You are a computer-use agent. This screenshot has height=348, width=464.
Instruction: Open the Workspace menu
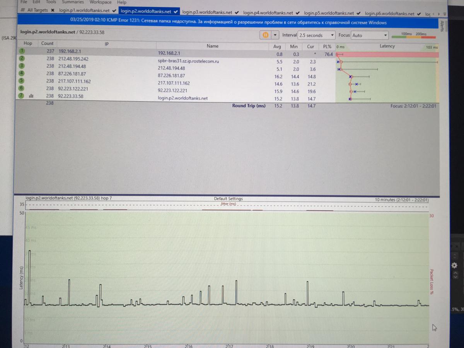[x=101, y=2]
